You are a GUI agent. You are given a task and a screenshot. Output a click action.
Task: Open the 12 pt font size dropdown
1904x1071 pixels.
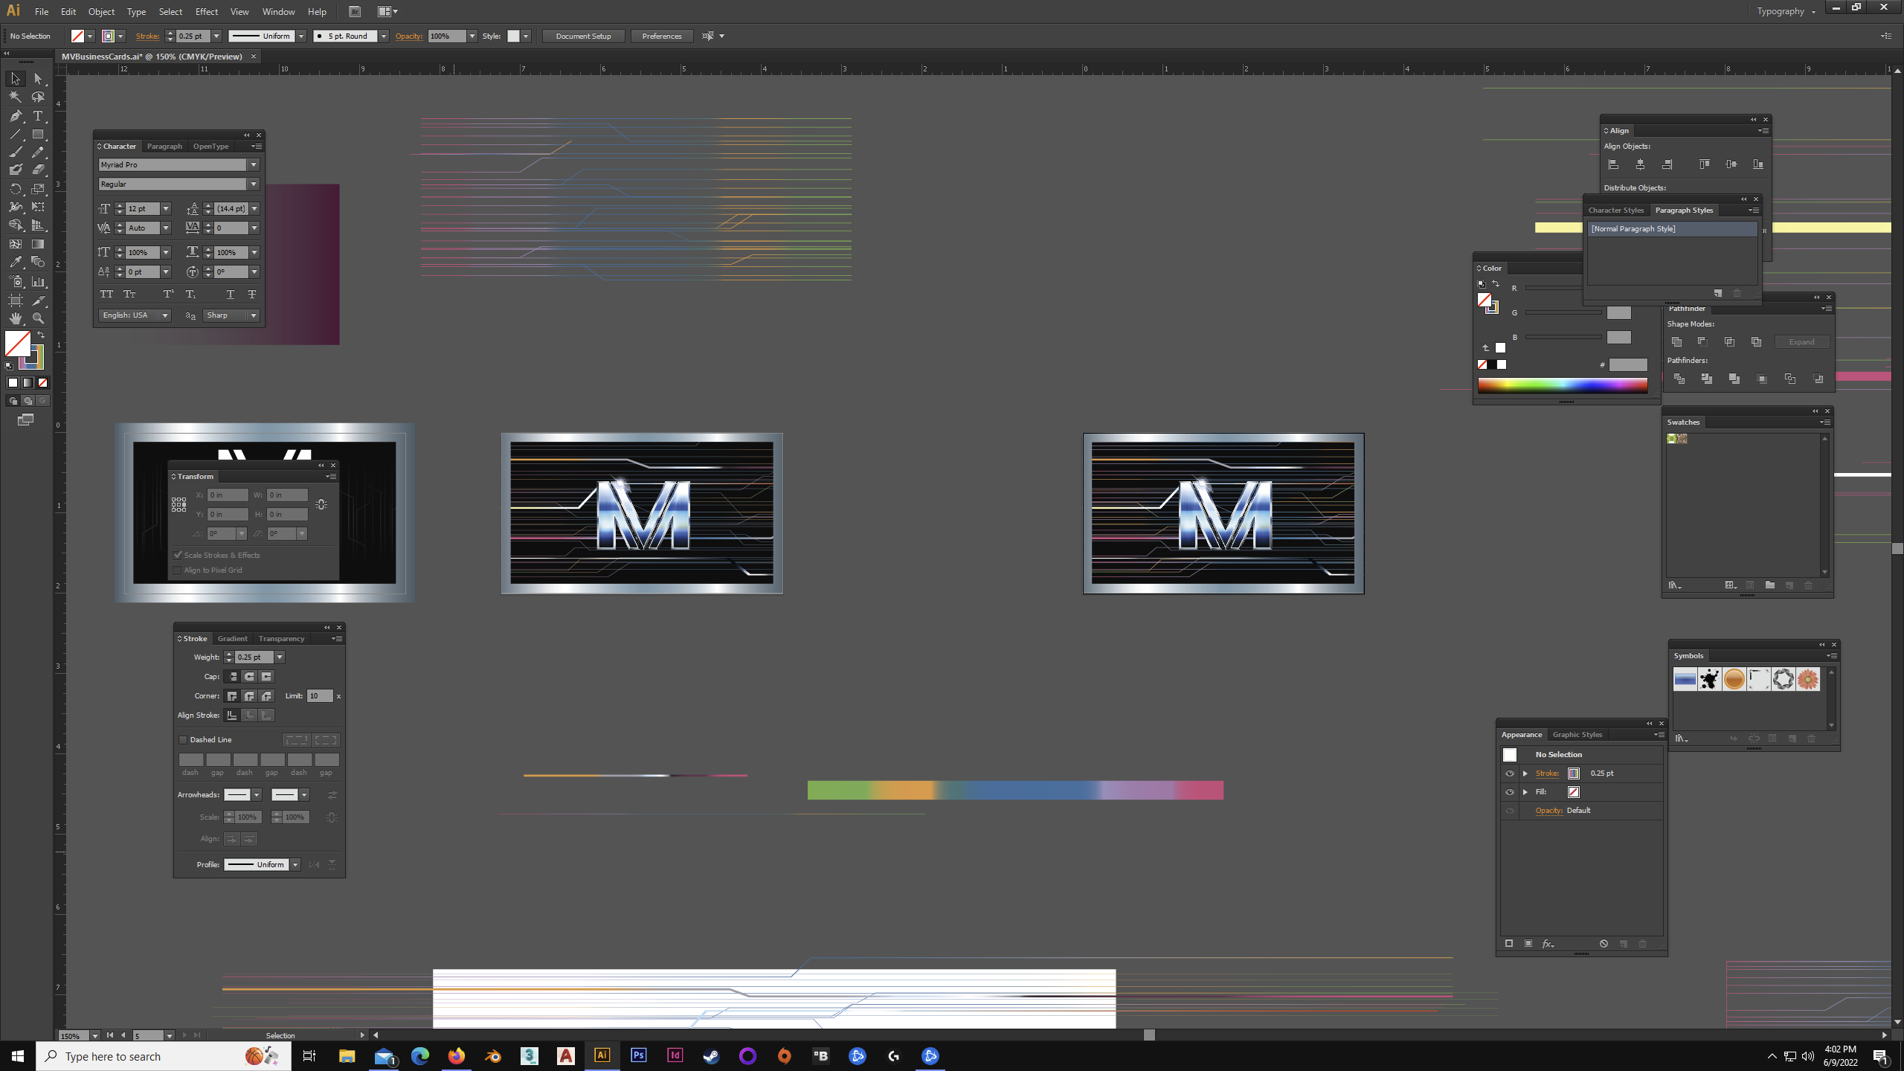click(x=166, y=209)
